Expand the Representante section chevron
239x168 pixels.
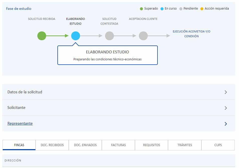click(x=226, y=124)
